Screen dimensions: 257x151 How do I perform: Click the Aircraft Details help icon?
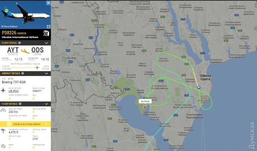(23, 73)
